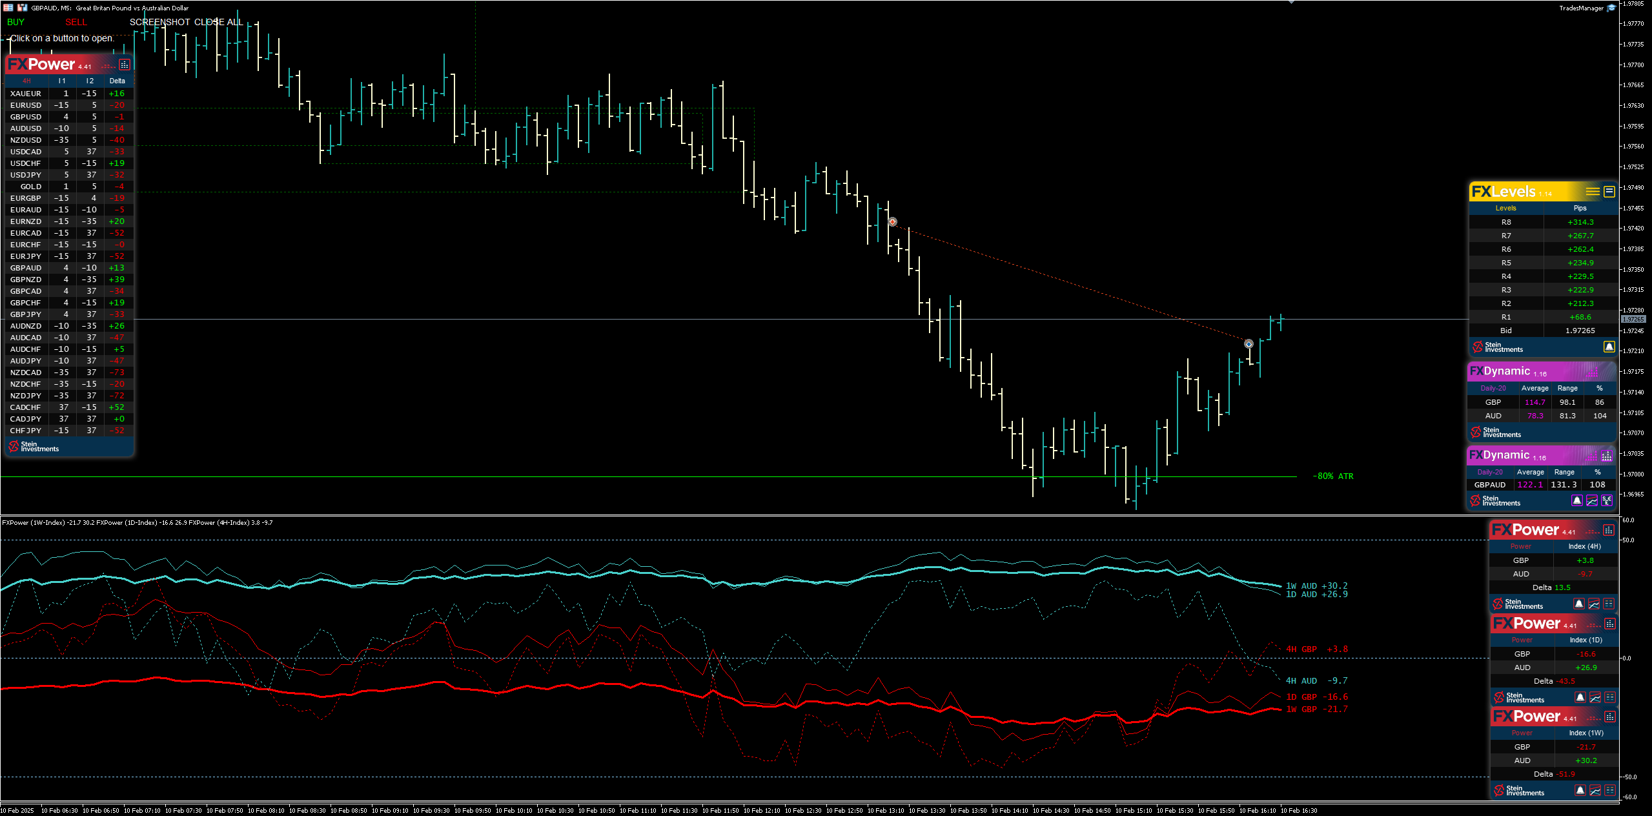Open the FXLevels hamburger lines menu icon
This screenshot has width=1652, height=816.
[x=1593, y=192]
